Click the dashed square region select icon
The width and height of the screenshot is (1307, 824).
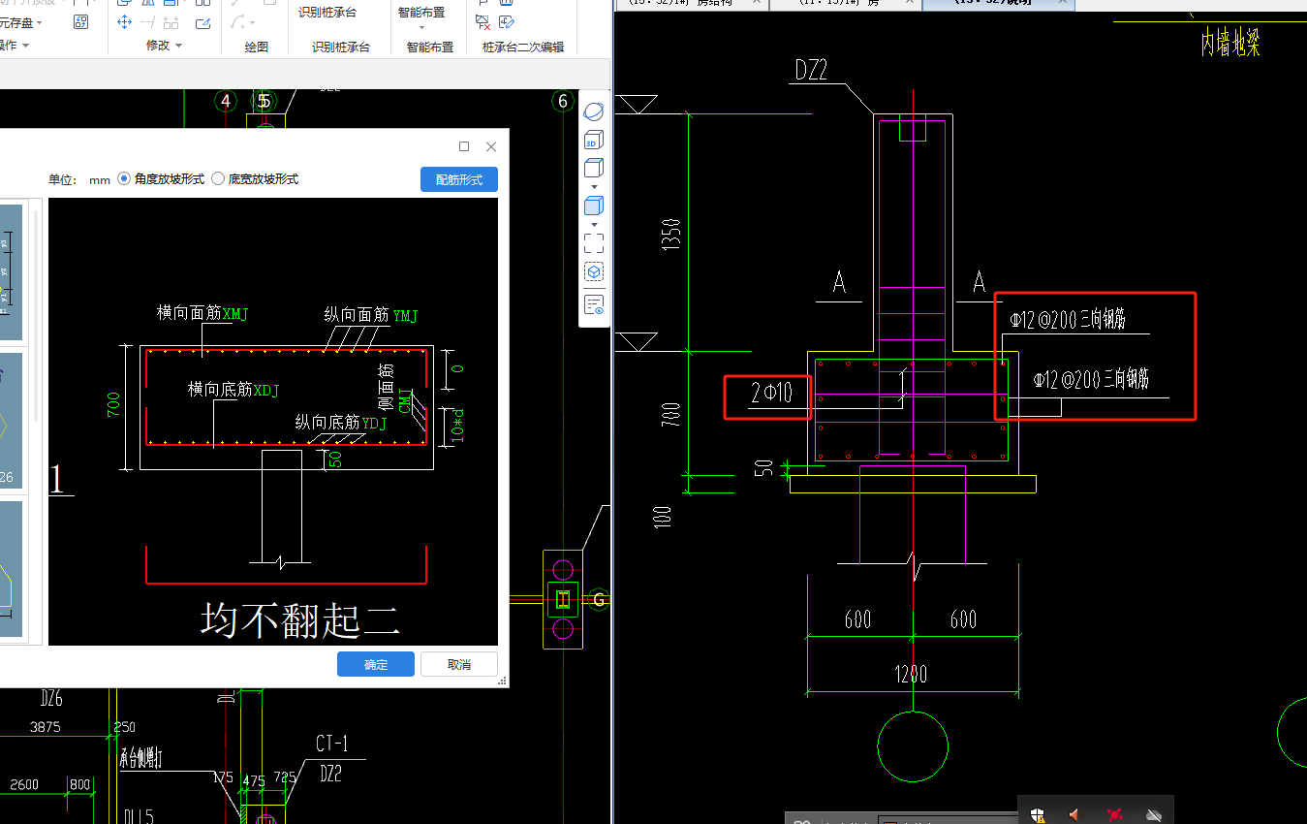(594, 242)
